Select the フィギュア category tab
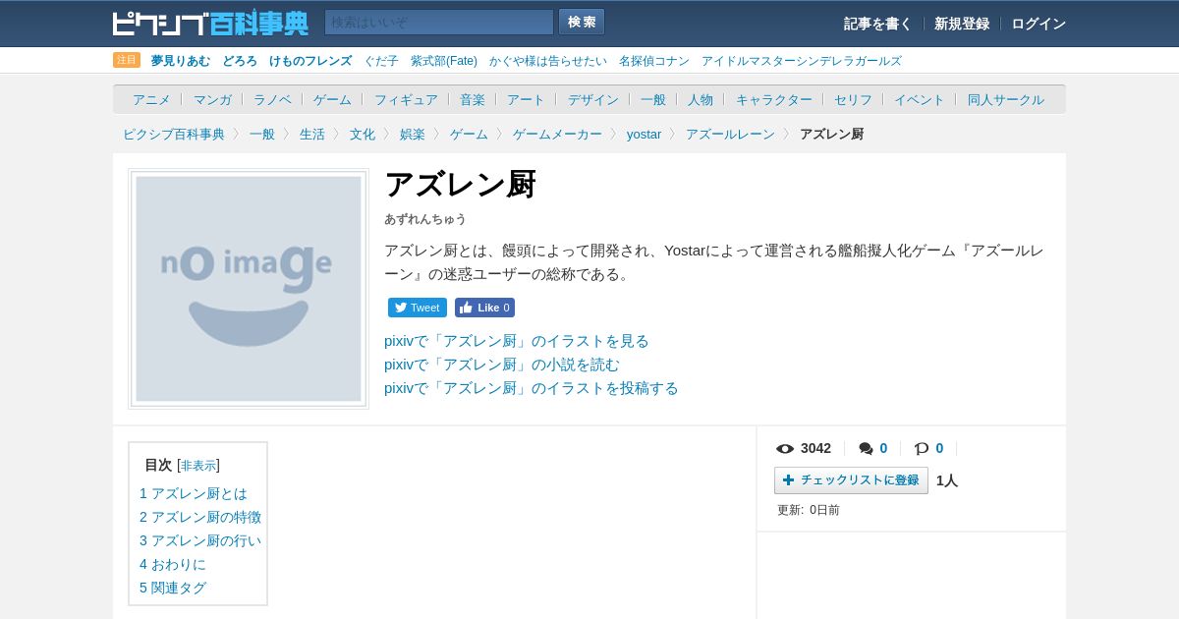 pos(406,99)
